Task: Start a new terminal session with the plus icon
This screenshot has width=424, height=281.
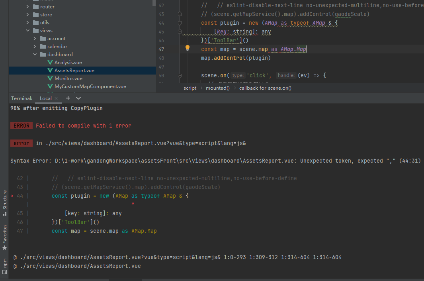Action: tap(68, 98)
